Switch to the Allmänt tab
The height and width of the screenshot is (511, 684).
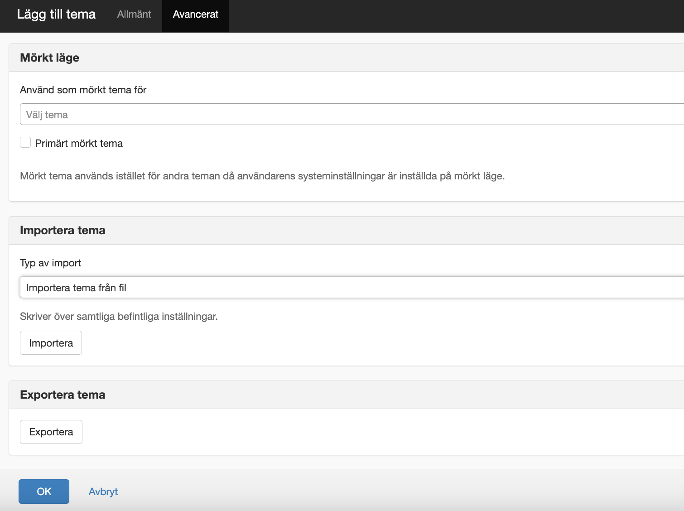(134, 14)
